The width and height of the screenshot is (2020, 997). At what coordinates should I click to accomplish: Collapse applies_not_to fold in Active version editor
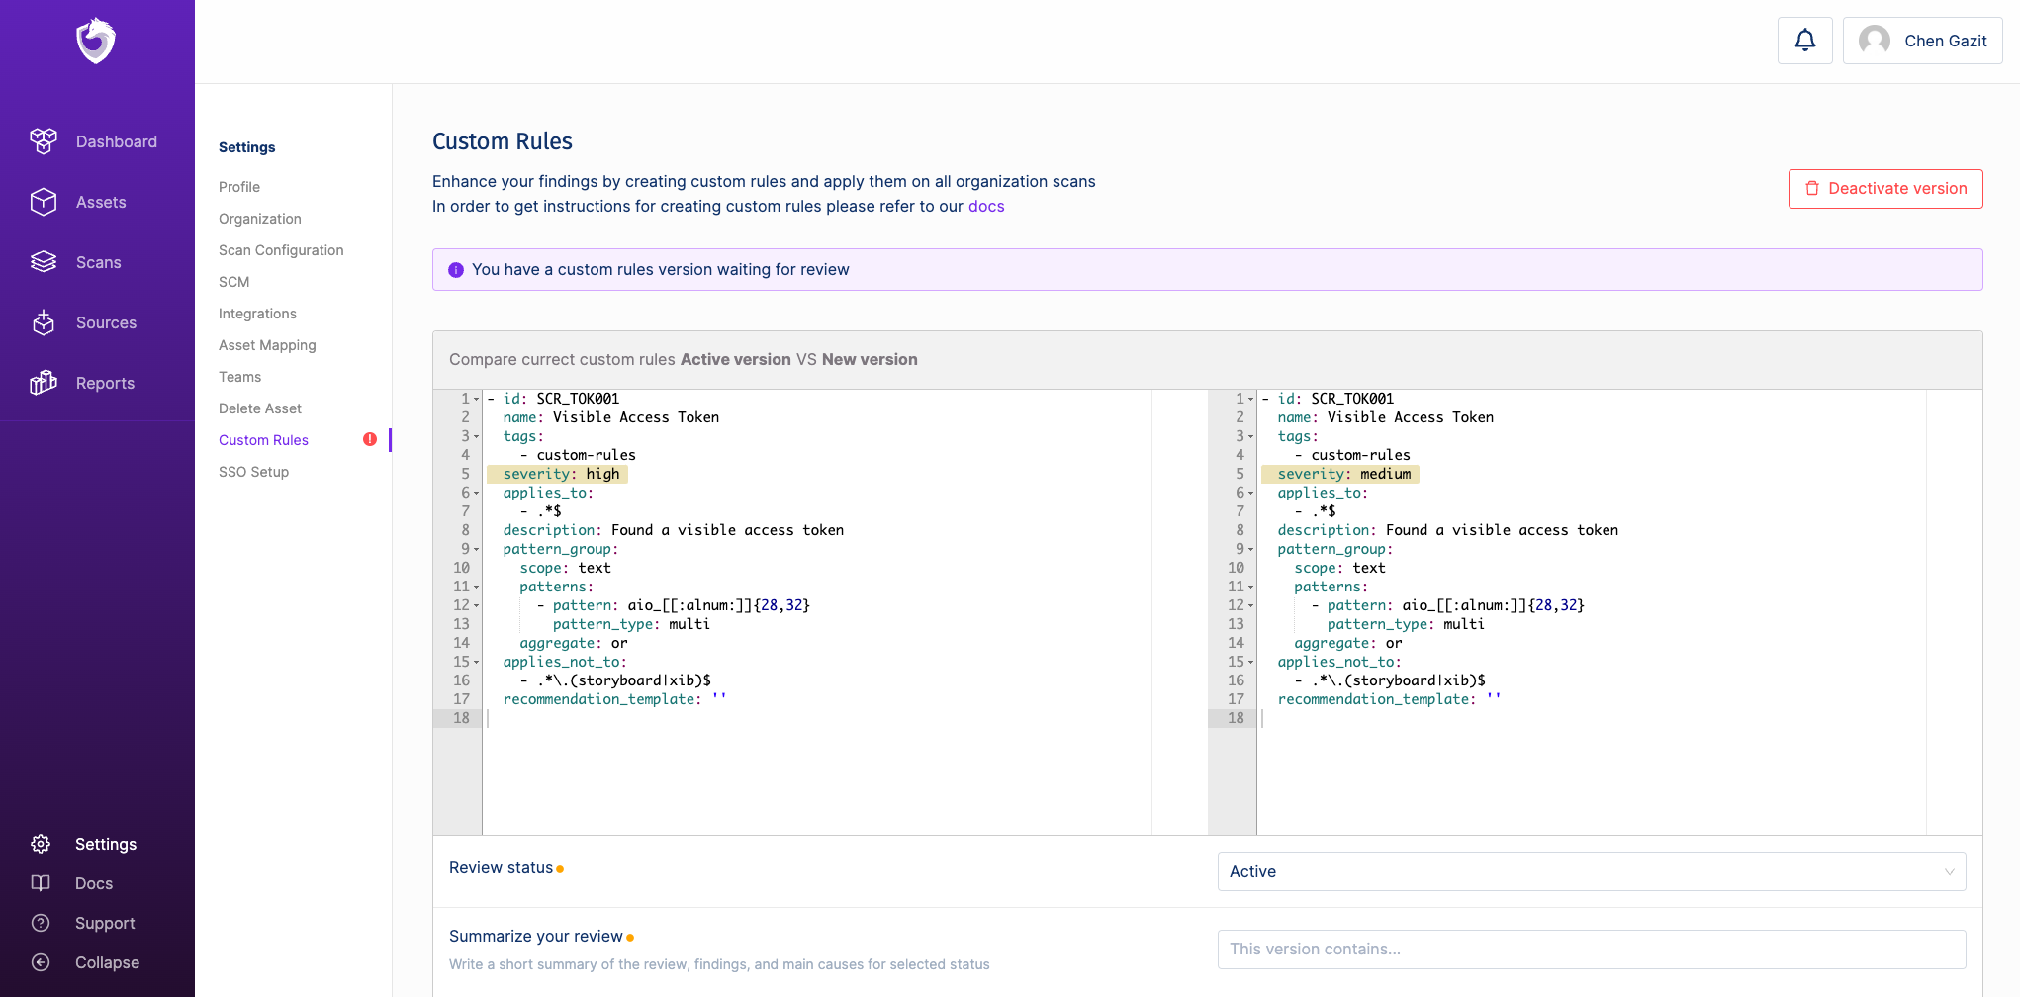pos(476,663)
